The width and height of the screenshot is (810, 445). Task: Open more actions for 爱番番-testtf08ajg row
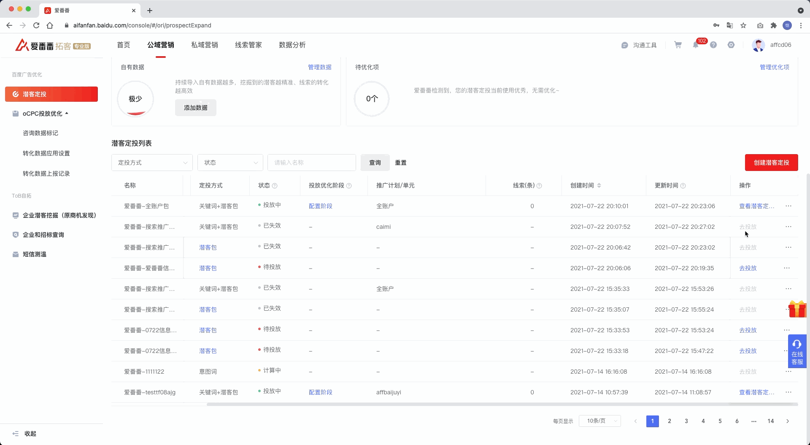coord(788,392)
